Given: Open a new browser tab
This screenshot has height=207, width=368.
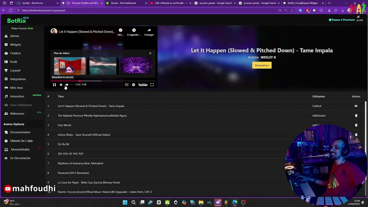Looking at the screenshot, I should 329,3.
